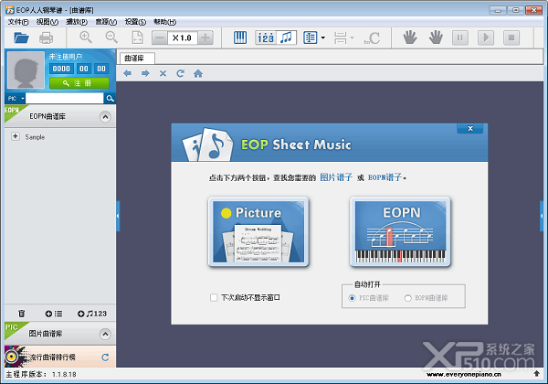548x384 pixels.
Task: Click the search magnifier icon
Action: tap(111, 98)
